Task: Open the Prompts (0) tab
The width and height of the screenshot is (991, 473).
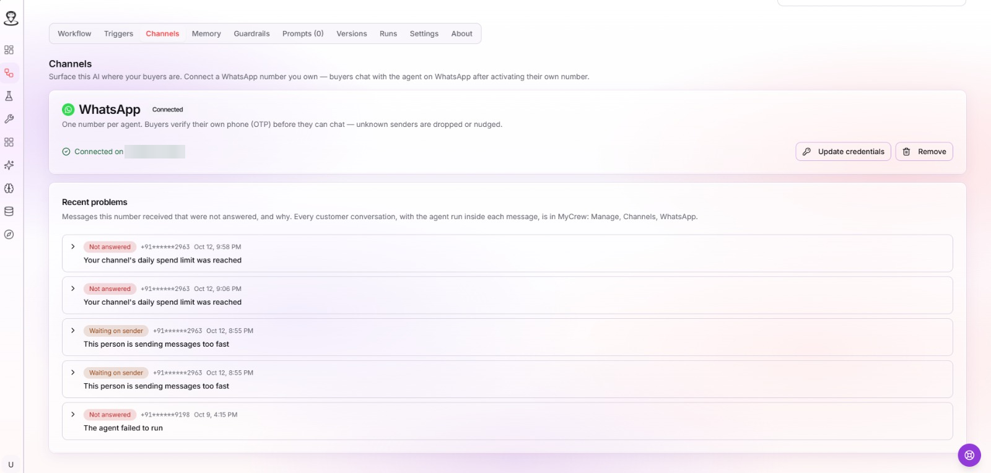Action: pos(303,33)
